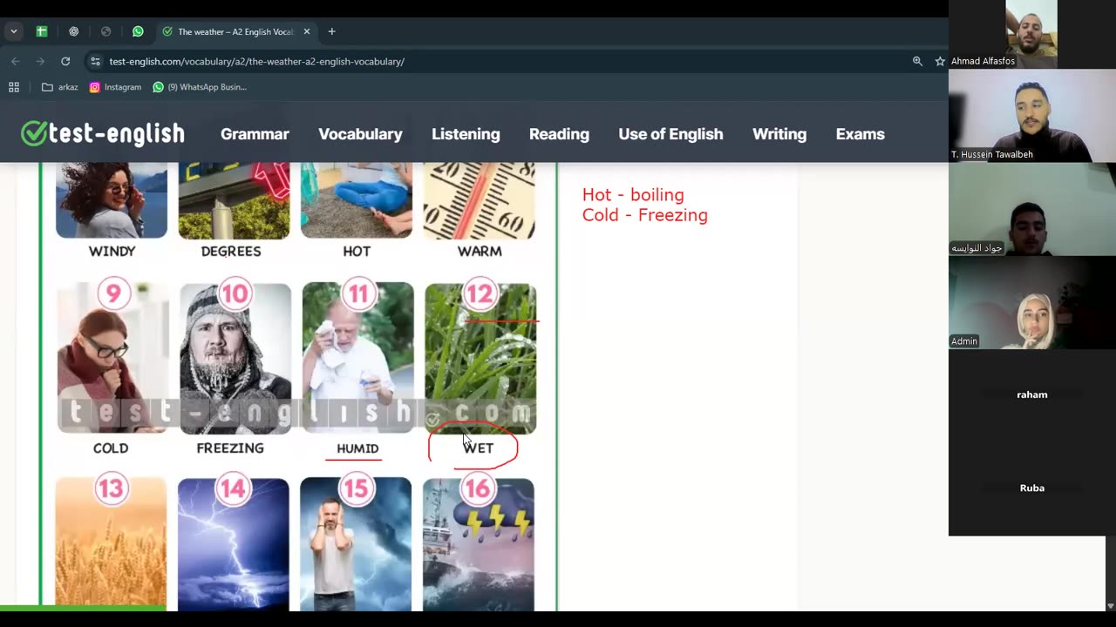This screenshot has width=1116, height=627.
Task: Click the word HUMID
Action: point(357,448)
